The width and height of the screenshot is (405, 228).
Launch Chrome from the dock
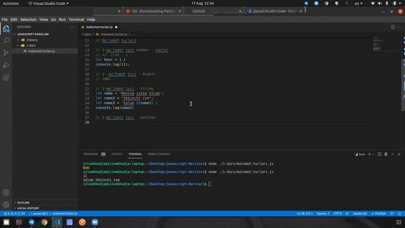[44, 222]
